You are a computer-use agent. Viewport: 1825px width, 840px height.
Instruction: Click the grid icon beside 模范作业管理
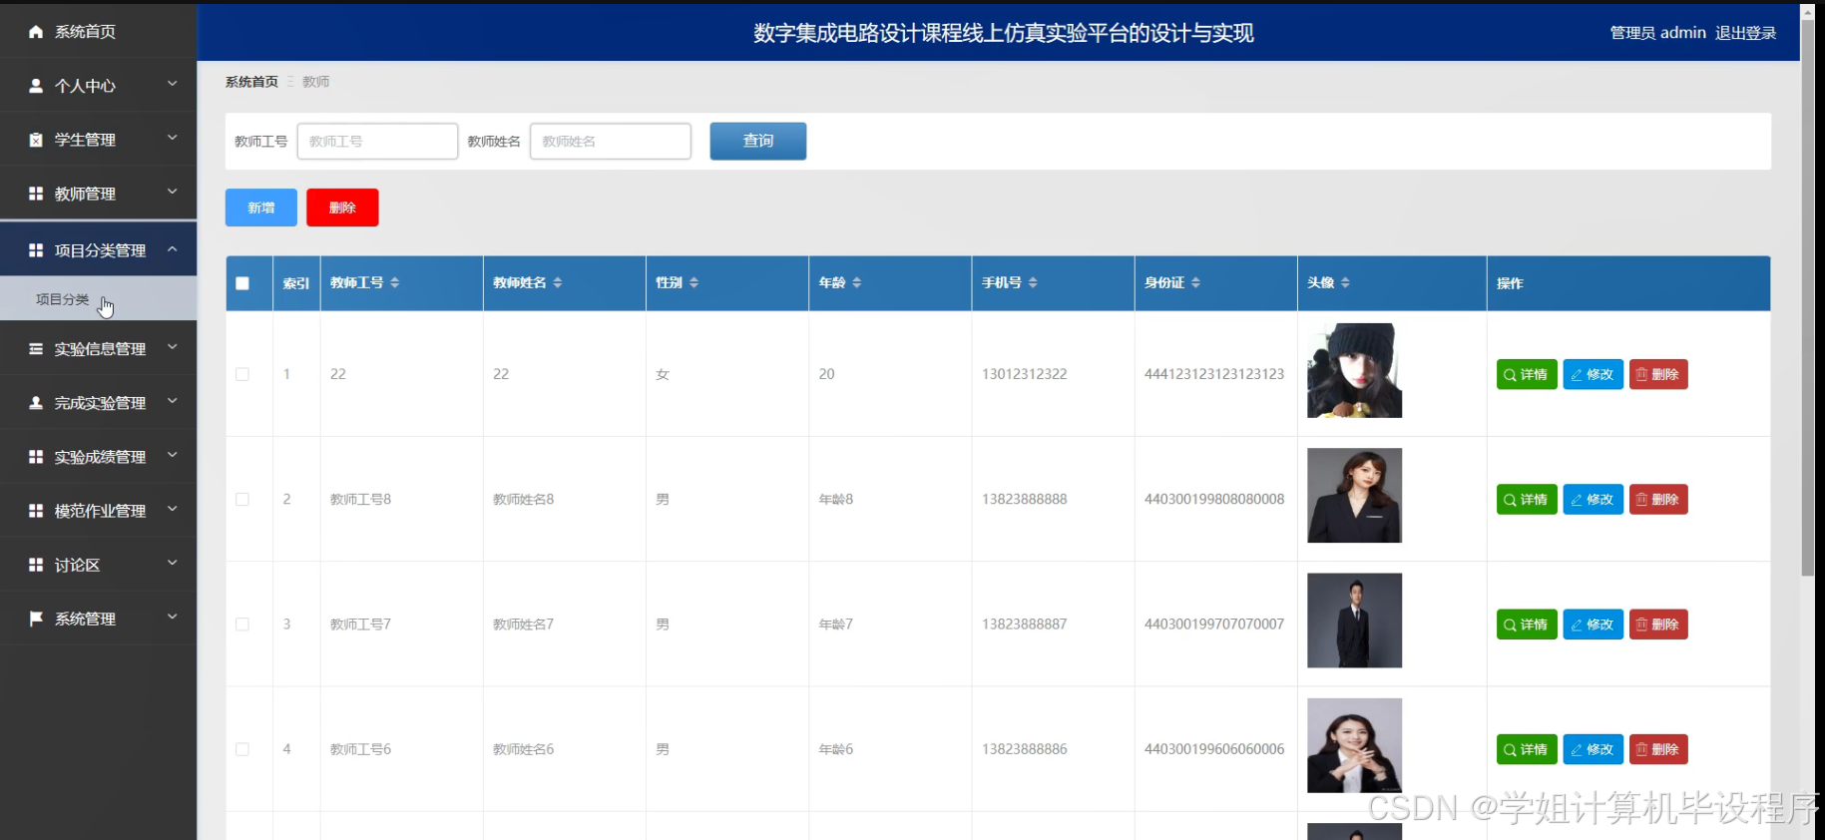tap(36, 511)
